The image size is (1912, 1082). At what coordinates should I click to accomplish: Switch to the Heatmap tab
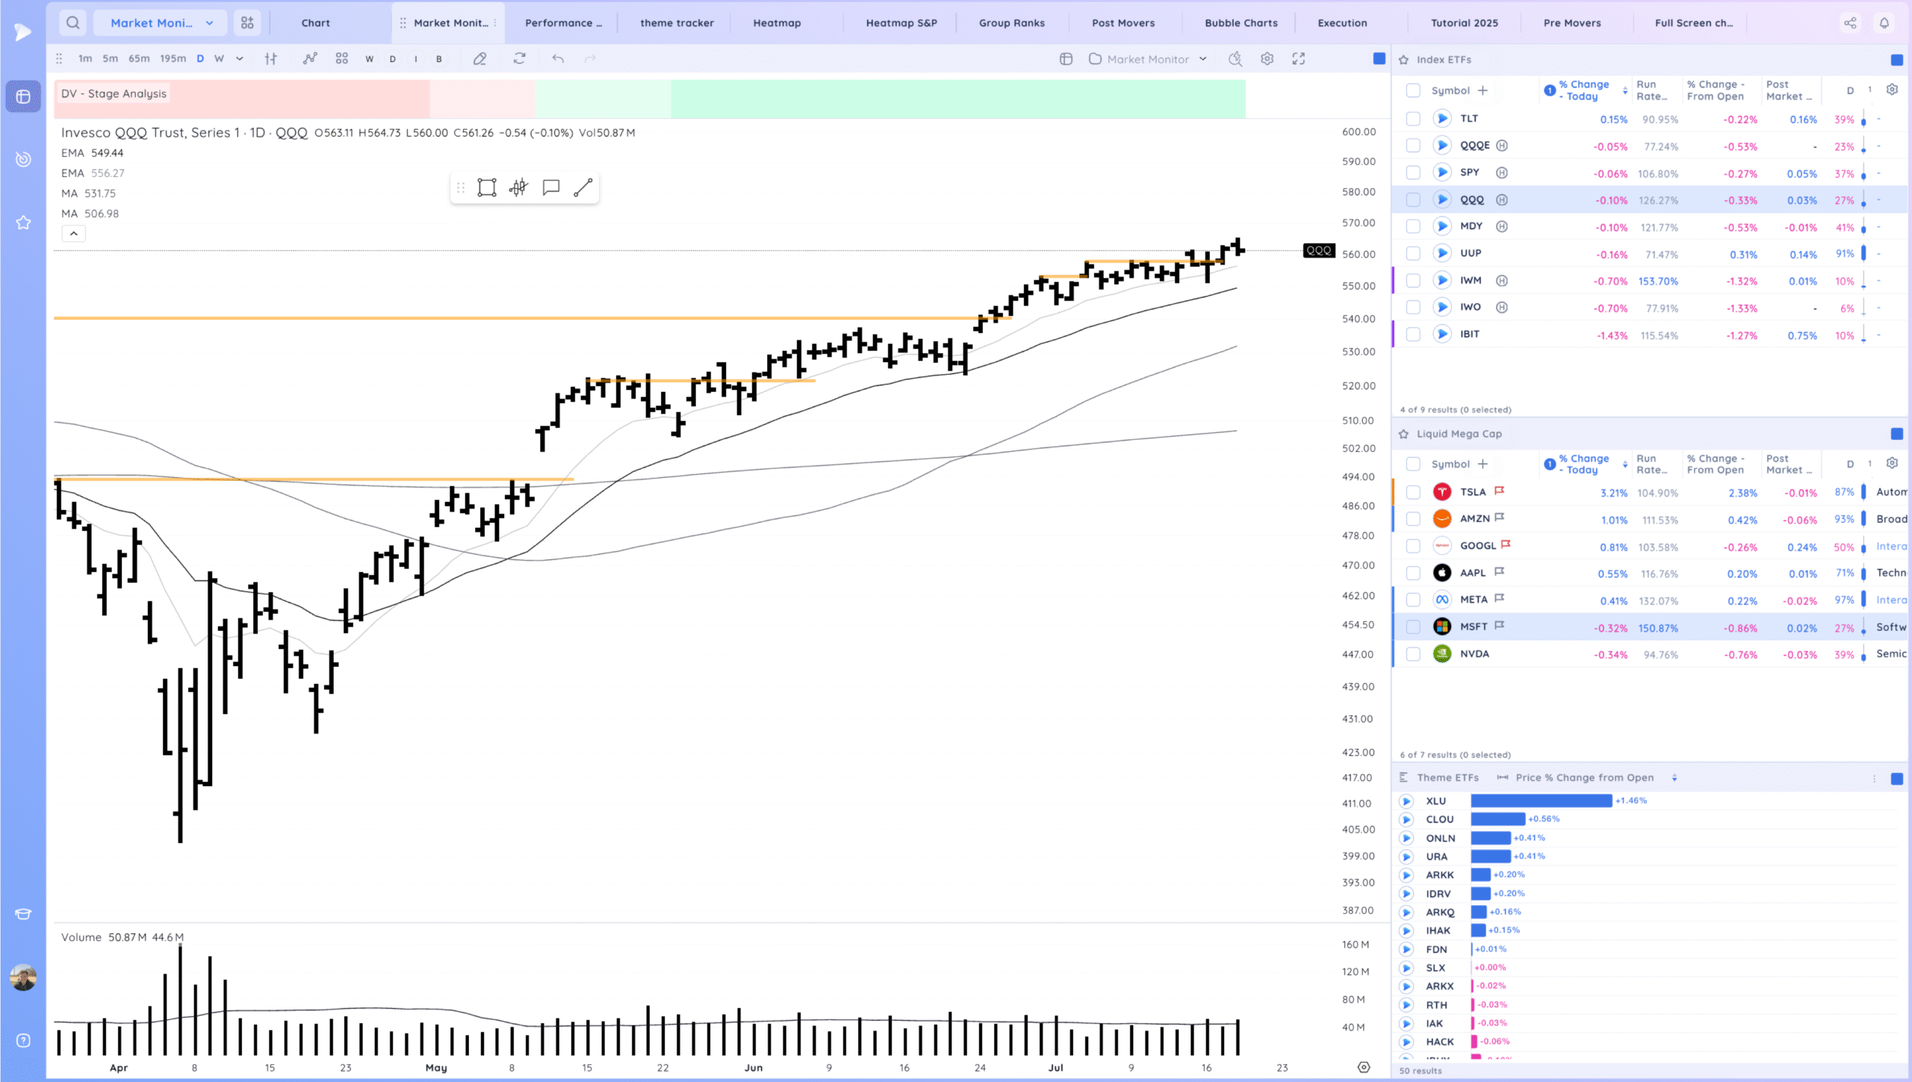click(777, 23)
